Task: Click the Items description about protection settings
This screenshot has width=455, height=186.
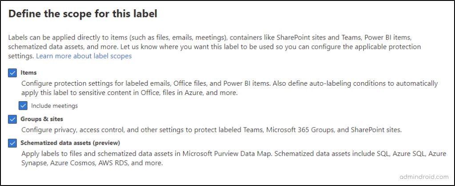Action: (x=229, y=88)
